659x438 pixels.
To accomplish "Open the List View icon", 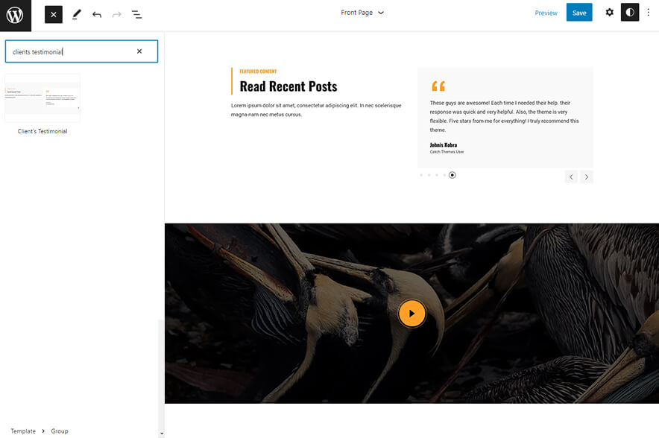I will [x=137, y=14].
